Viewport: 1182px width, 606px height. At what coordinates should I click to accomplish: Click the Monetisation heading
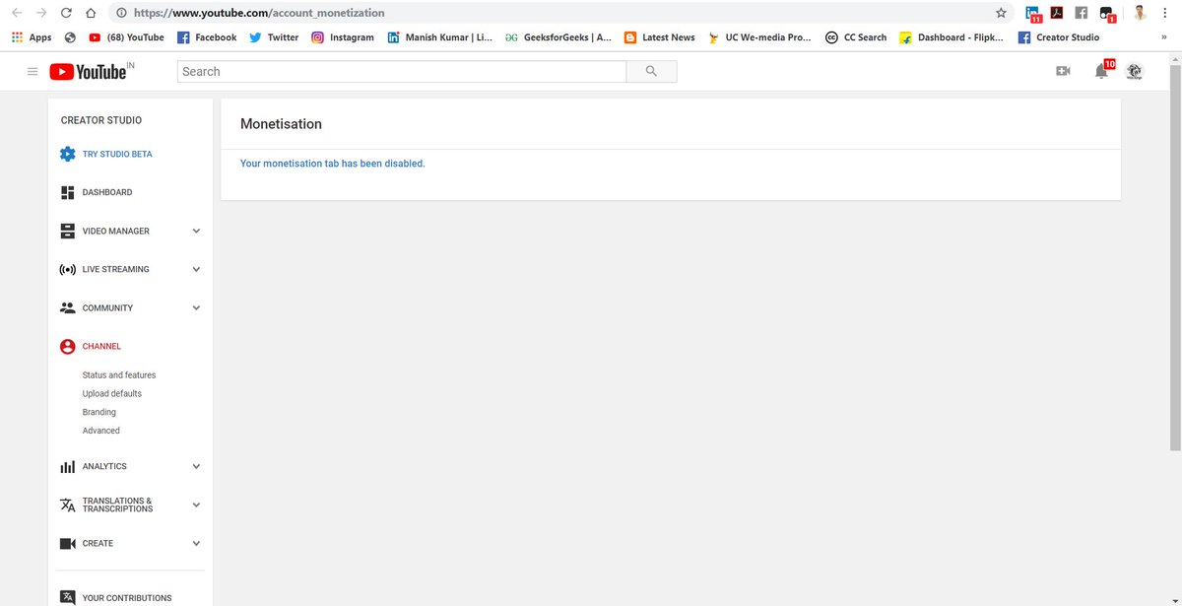281,124
